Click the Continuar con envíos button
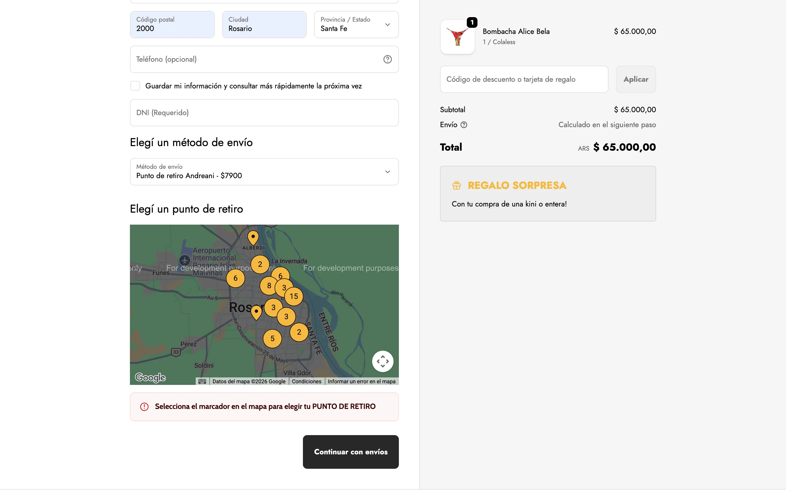The image size is (786, 492). (351, 452)
